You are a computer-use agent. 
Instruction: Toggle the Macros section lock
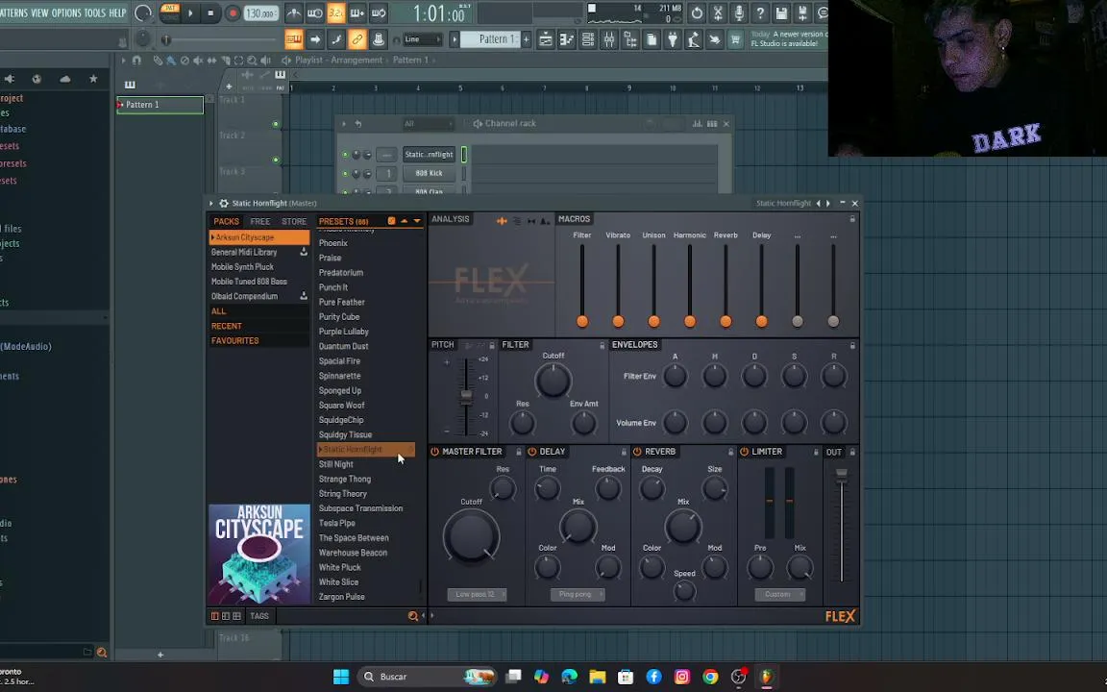(x=852, y=219)
